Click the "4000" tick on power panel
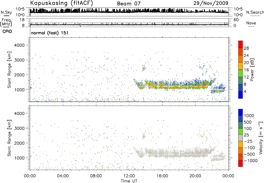Screen dimensions: 264x183 point(19,45)
